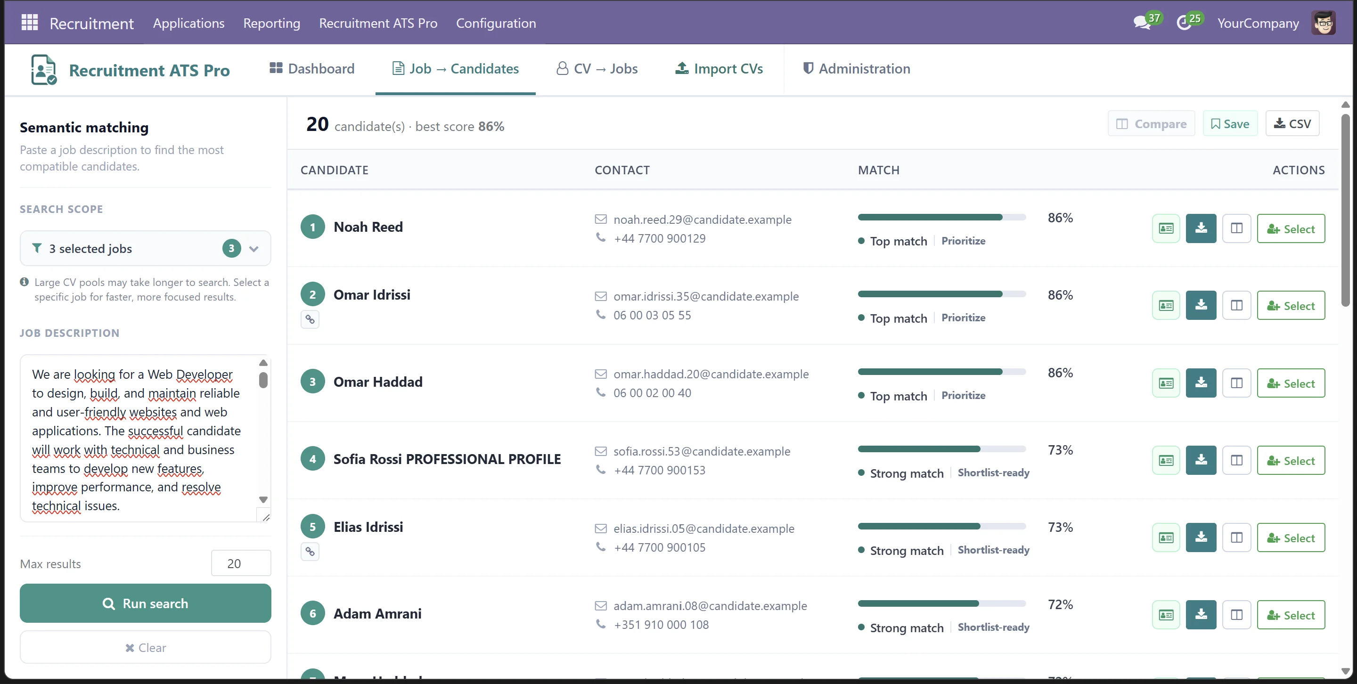Click the info icon beside the CV pools note
This screenshot has height=684, width=1357.
click(x=24, y=282)
